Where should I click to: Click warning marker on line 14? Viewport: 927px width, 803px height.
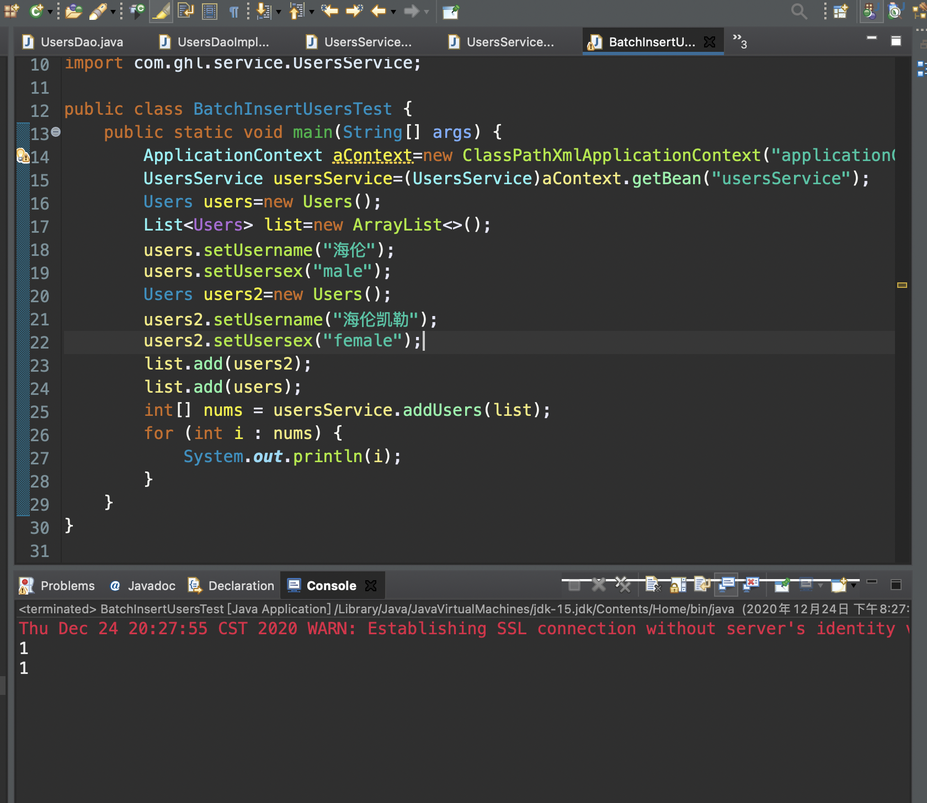coord(23,156)
